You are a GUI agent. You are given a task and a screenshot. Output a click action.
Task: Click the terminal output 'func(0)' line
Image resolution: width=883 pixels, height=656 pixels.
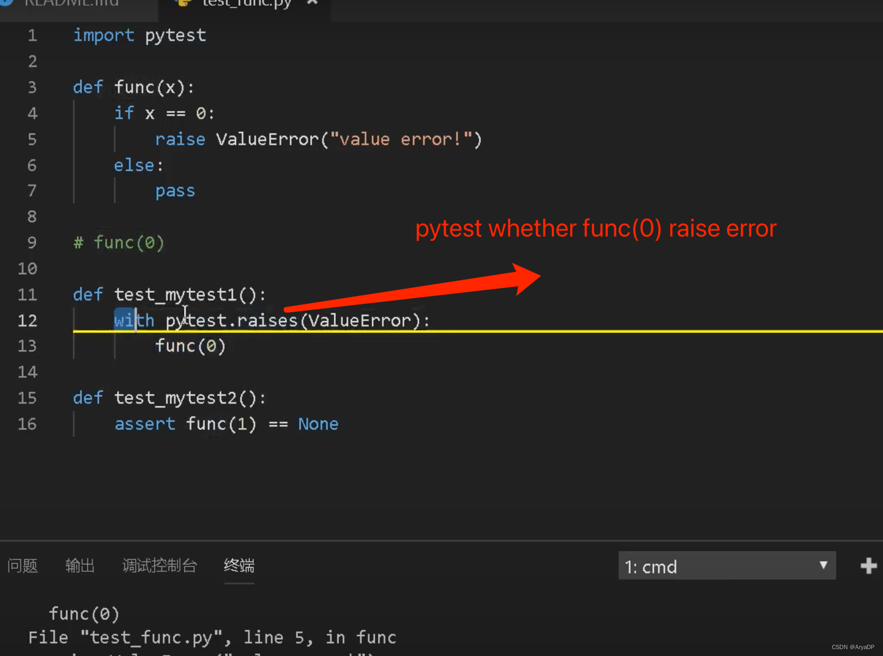(84, 614)
